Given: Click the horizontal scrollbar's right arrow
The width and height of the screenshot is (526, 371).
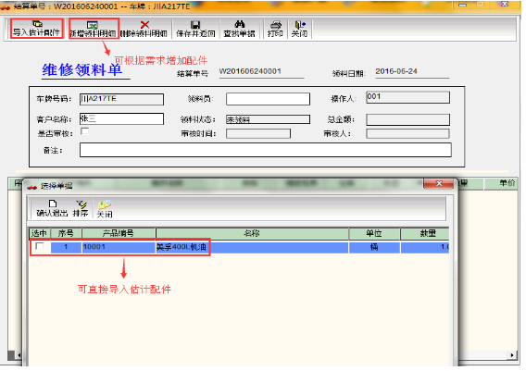Looking at the screenshot, I should point(512,355).
